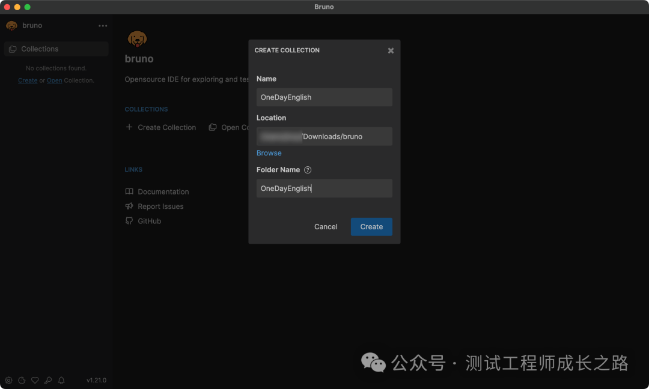Open cookies icon in bottom bar
649x389 pixels.
tap(22, 381)
